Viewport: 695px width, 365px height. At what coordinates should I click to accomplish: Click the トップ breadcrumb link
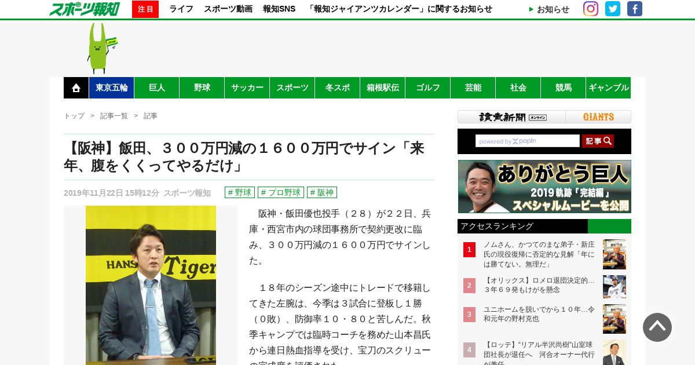(x=74, y=116)
